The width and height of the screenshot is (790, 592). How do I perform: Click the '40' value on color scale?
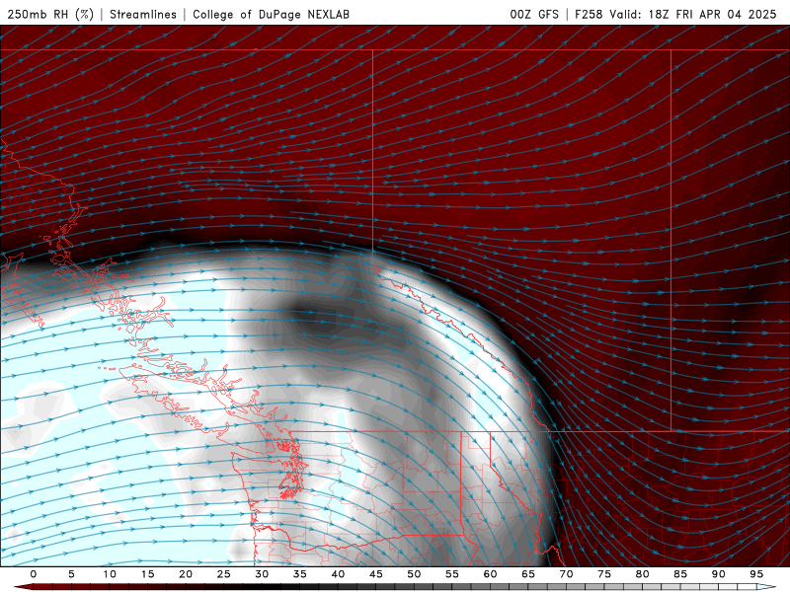click(x=338, y=574)
